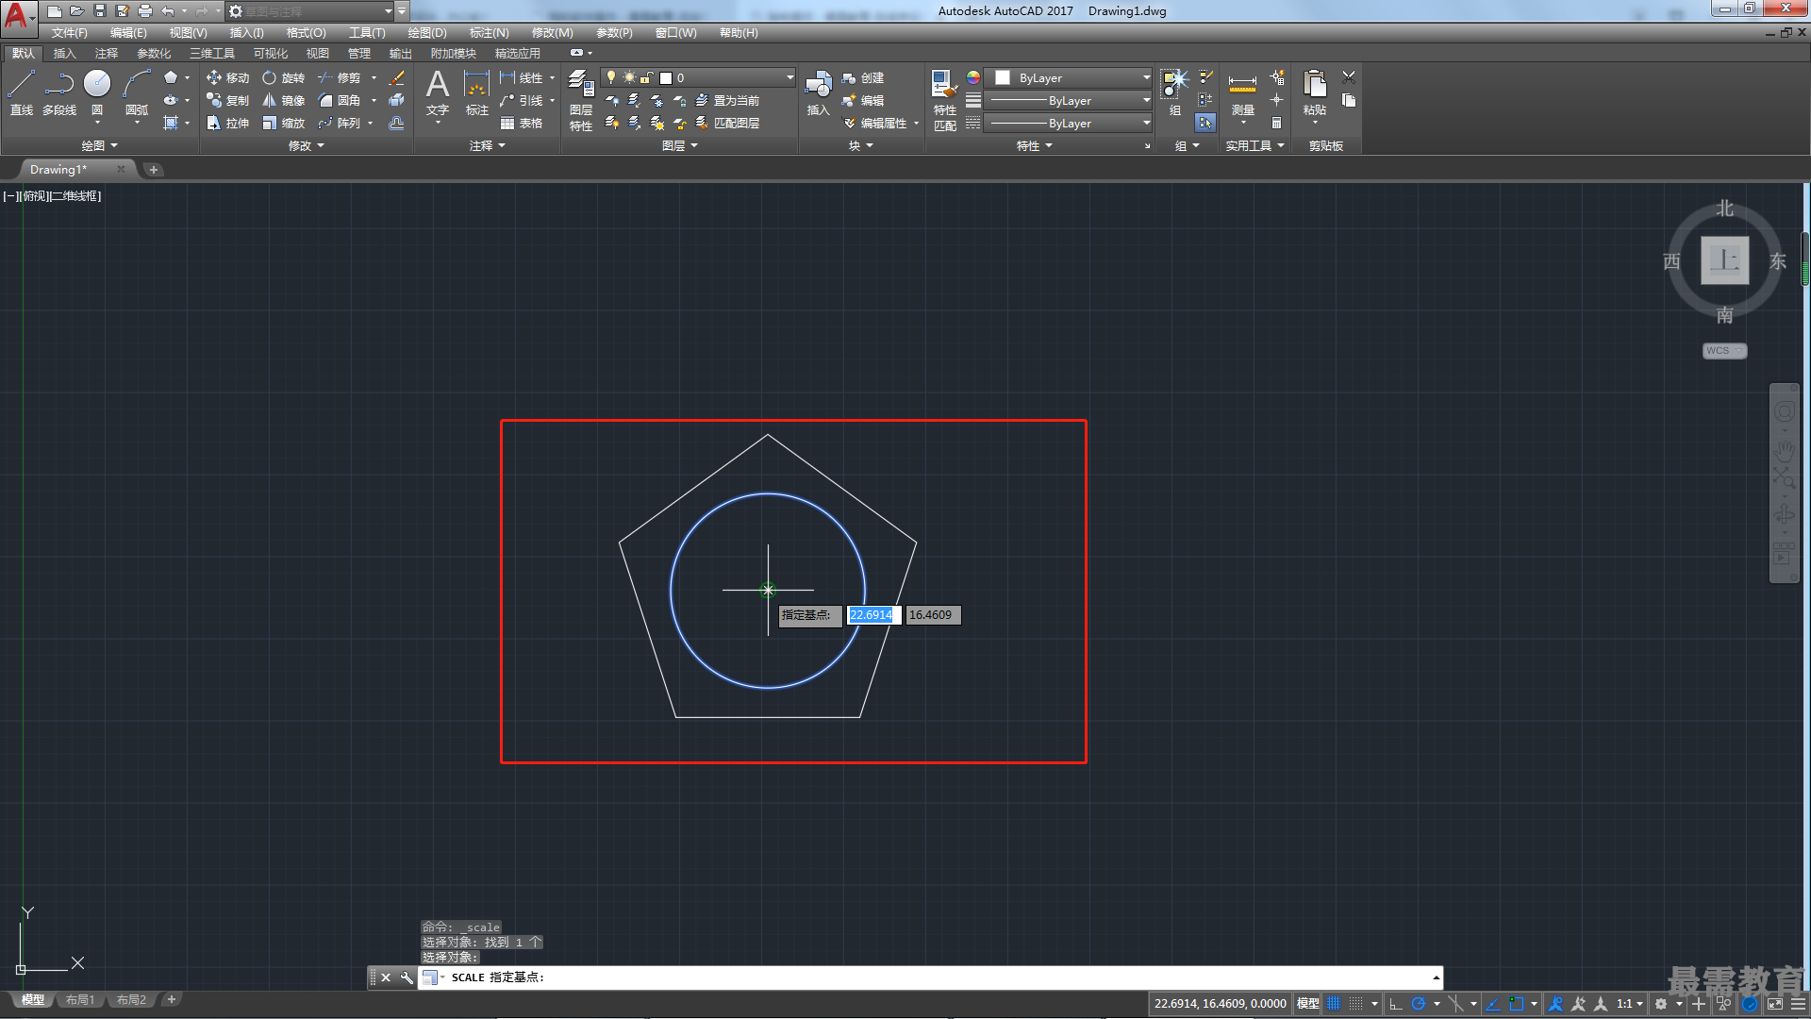The width and height of the screenshot is (1811, 1019).
Task: Open the 绘图(D) menu
Action: point(427,33)
